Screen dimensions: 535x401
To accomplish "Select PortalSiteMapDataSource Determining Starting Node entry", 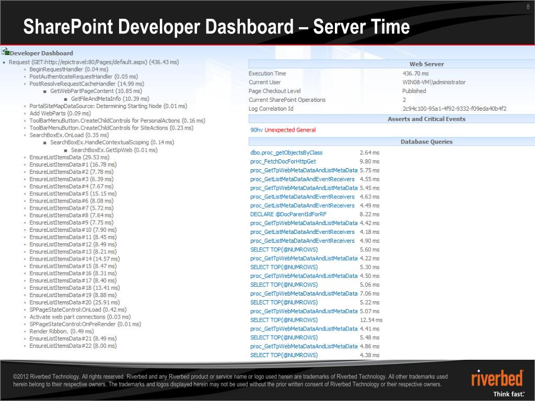I will (108, 106).
